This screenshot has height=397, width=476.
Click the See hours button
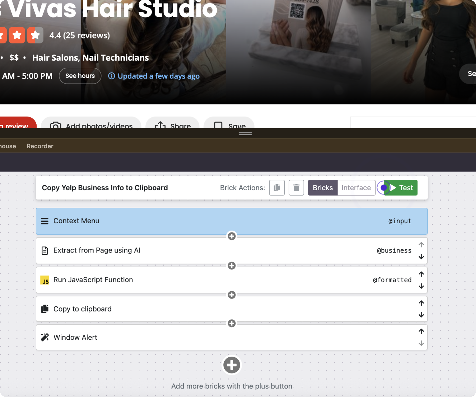point(80,76)
